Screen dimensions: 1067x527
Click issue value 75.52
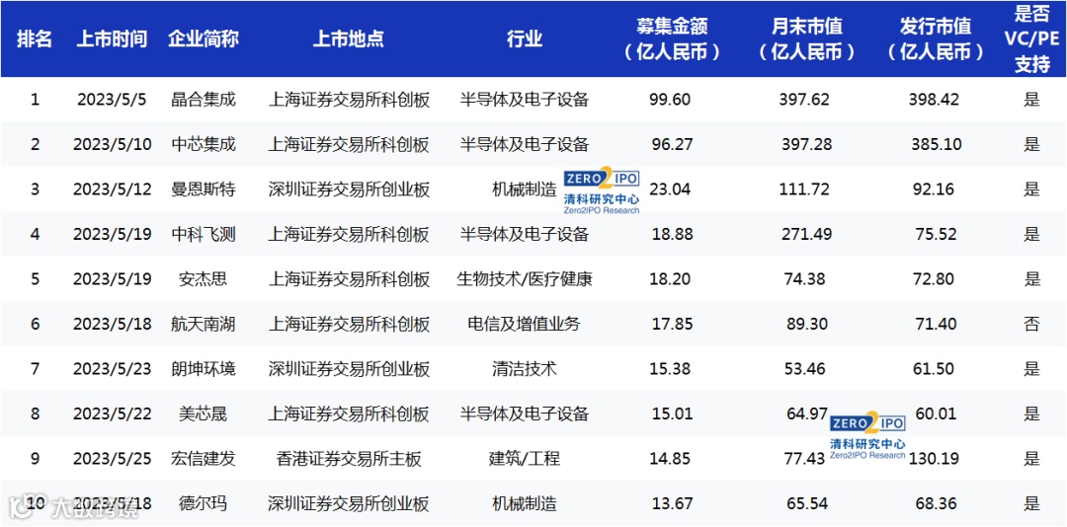[x=936, y=234]
